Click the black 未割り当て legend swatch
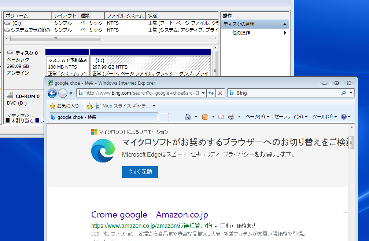369x241 pixels. (x=8, y=120)
